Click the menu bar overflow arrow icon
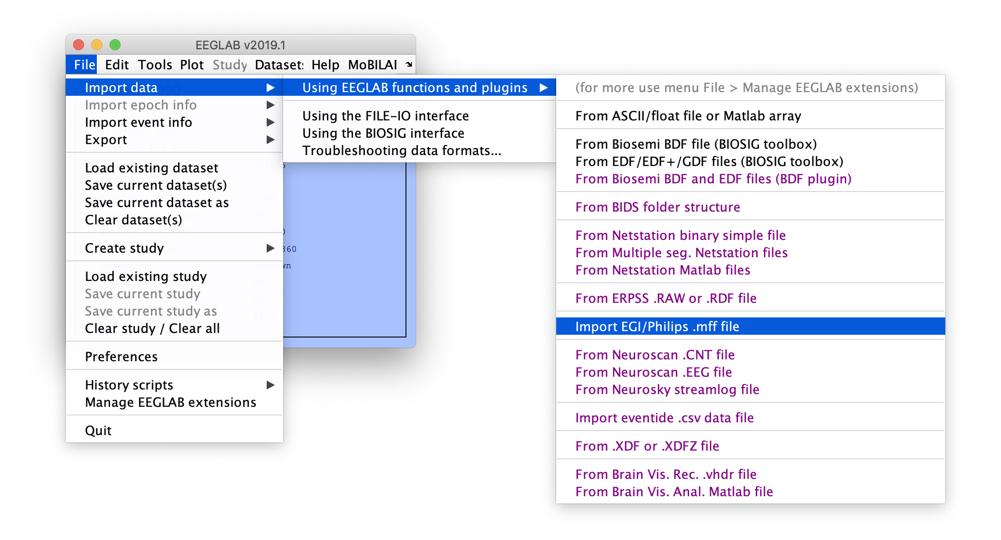 pos(409,64)
